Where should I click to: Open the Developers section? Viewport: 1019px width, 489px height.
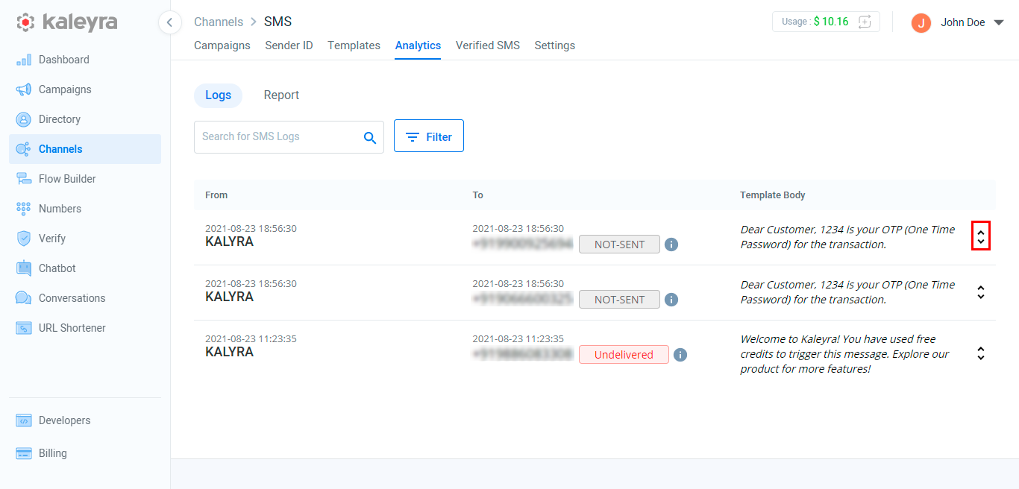pos(85,420)
